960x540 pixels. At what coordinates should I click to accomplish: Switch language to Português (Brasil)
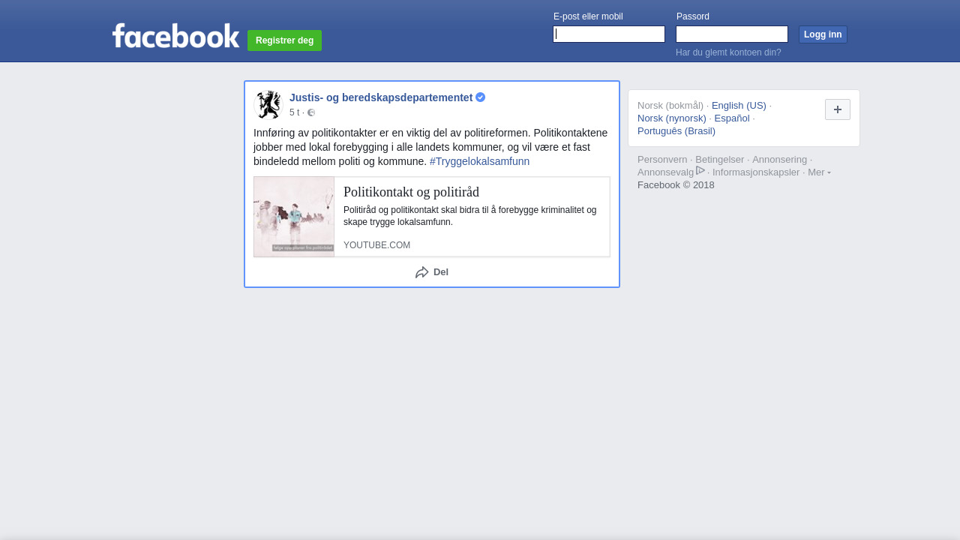click(676, 131)
